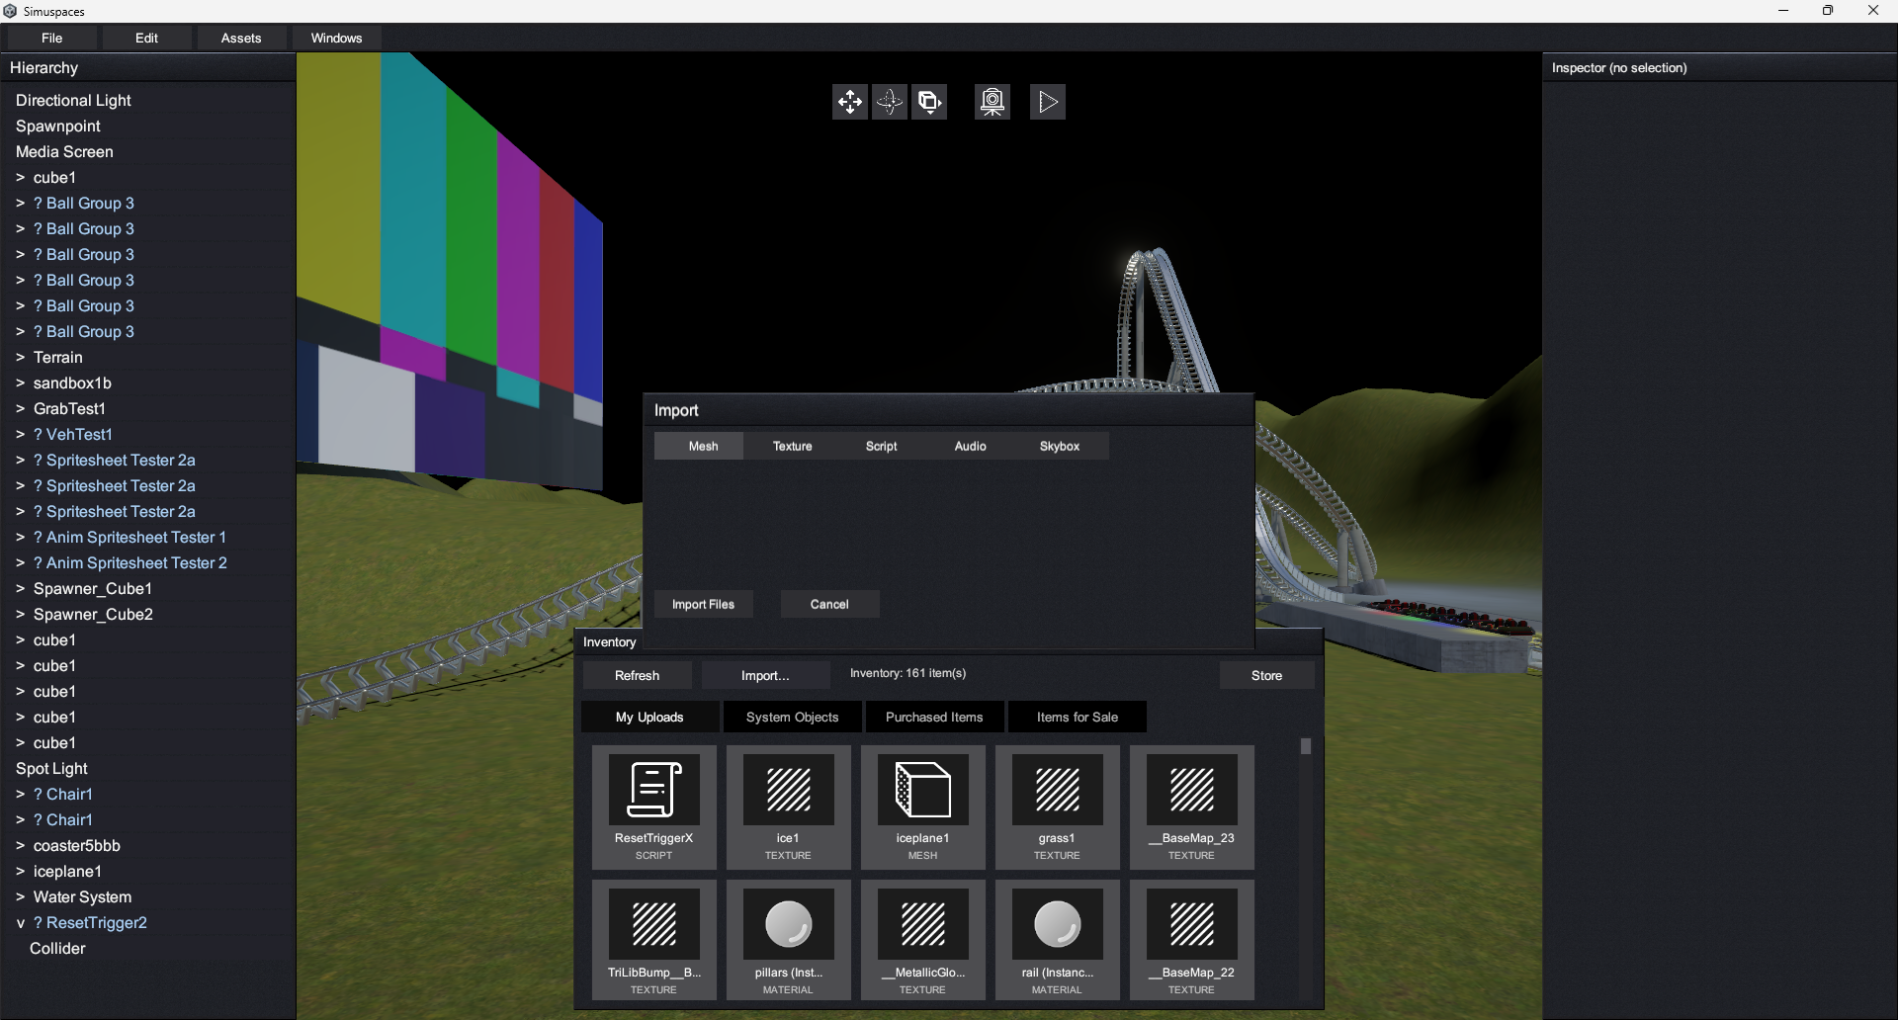Click the Import... button in Inventory
This screenshot has height=1020, width=1898.
[765, 675]
